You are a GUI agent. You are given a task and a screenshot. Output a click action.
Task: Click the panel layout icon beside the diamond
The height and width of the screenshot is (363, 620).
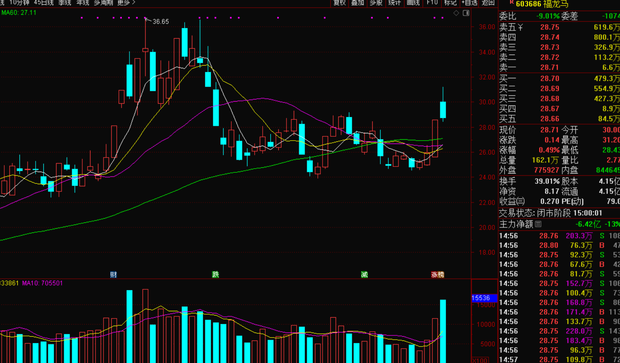(x=466, y=13)
